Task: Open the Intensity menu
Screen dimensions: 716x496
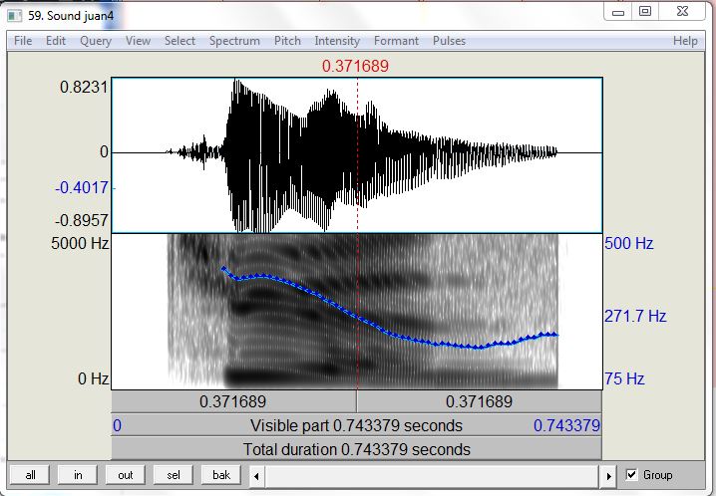Action: pyautogui.click(x=337, y=41)
